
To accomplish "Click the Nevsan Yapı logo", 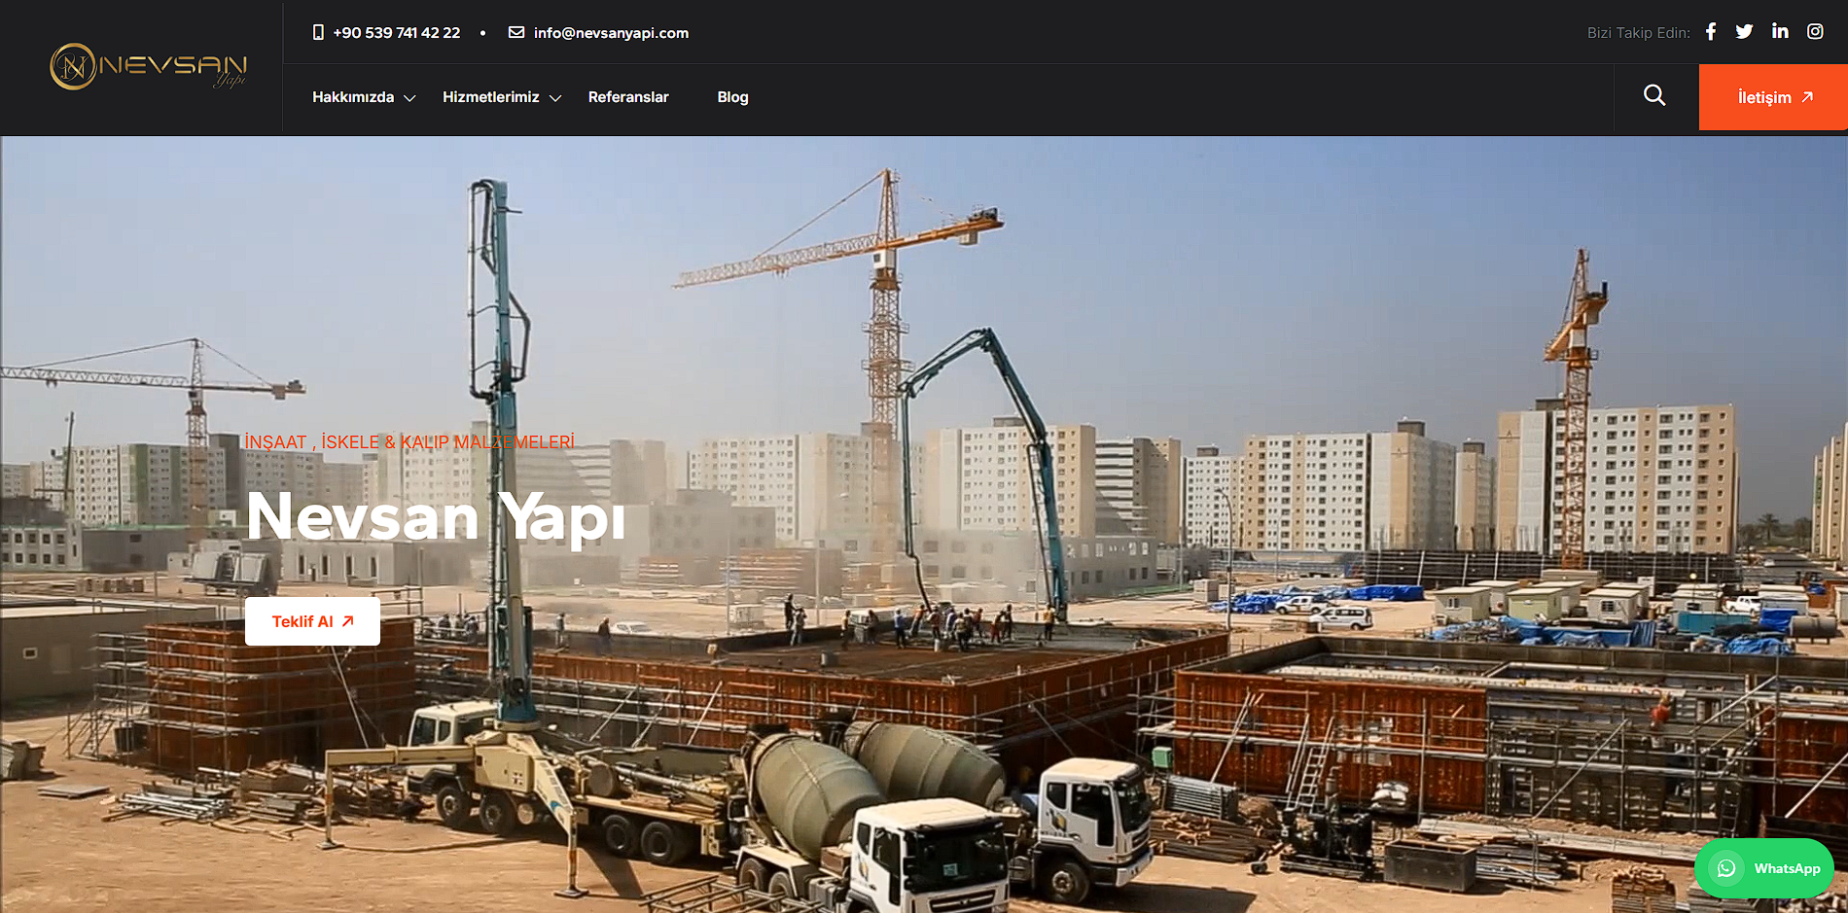I will point(148,67).
